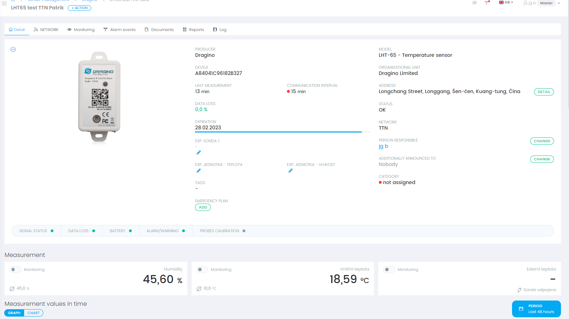Open the ACTION dropdown
The image size is (569, 319).
point(79,8)
